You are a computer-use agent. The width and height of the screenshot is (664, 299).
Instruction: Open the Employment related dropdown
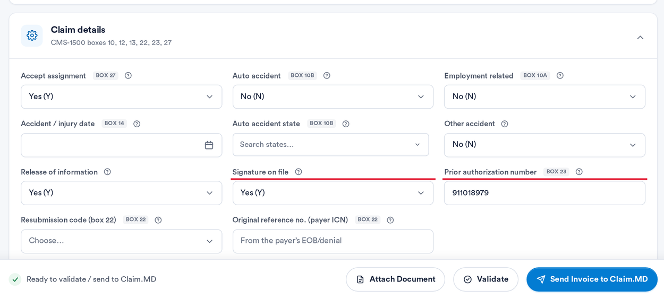coord(544,97)
